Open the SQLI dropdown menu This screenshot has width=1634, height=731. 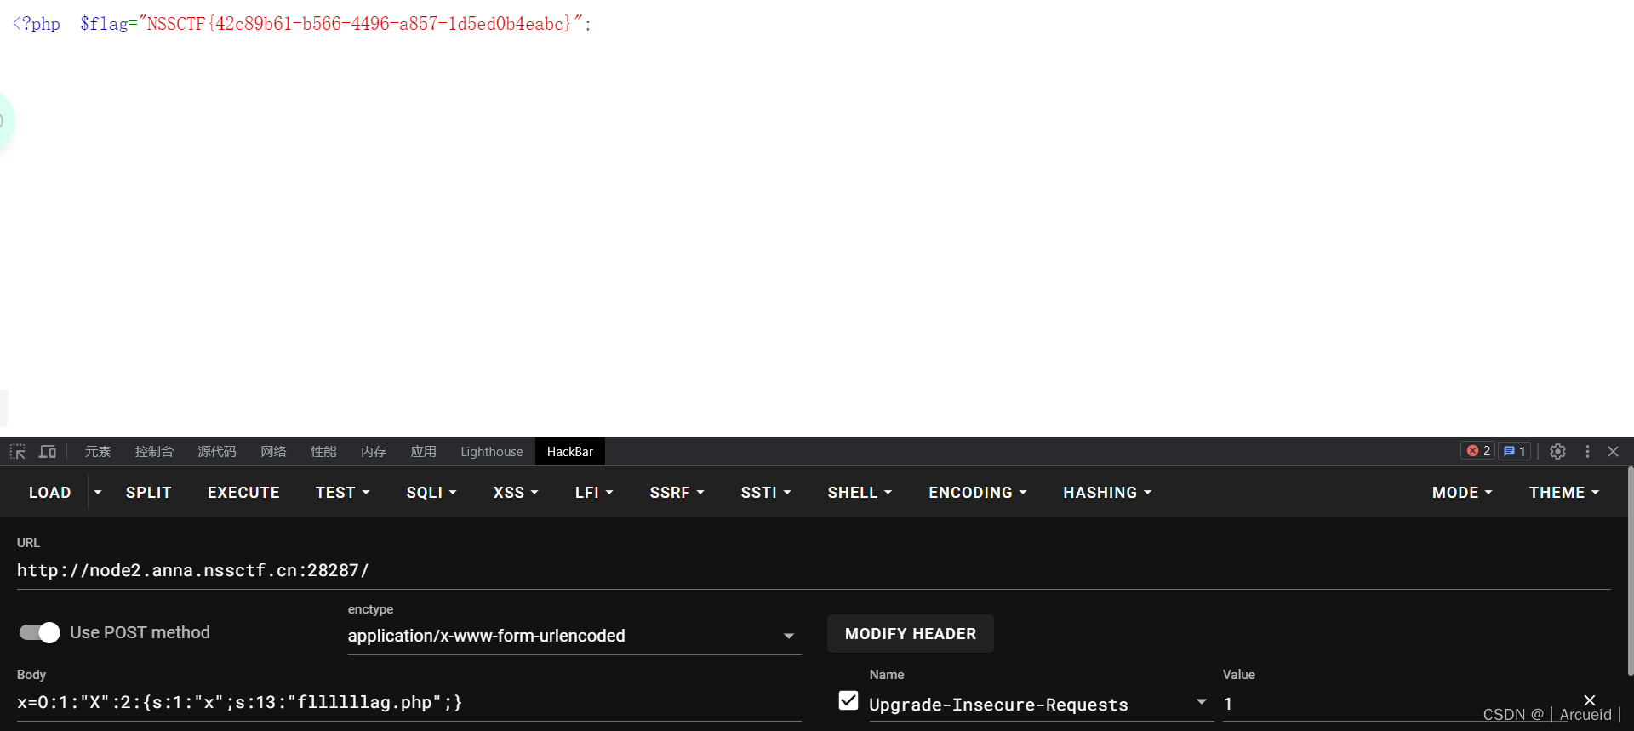click(431, 492)
